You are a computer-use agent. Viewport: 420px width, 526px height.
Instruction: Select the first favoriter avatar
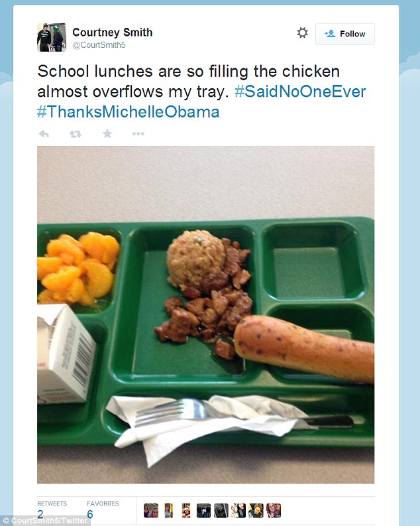[x=151, y=511]
